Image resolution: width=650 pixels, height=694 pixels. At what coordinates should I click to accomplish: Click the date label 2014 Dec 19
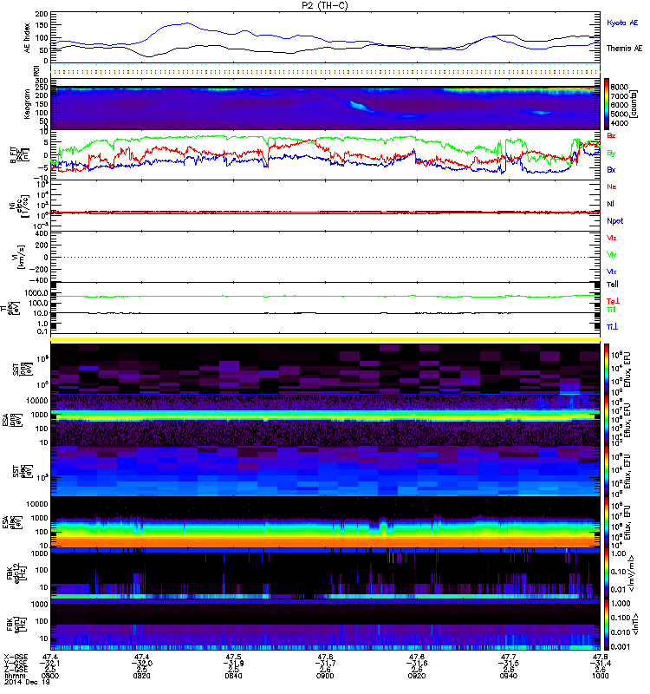28,683
